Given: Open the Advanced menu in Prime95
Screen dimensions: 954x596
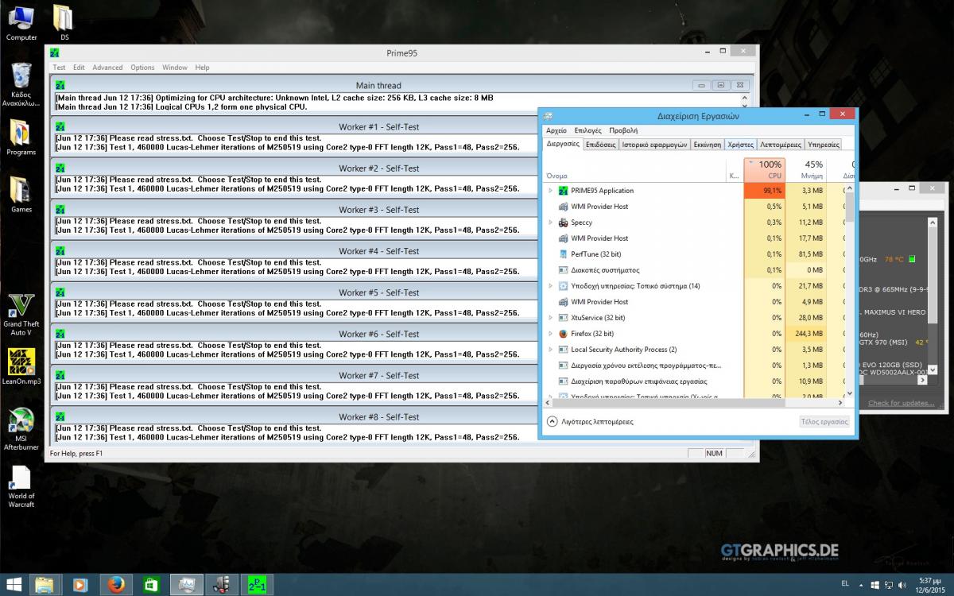Looking at the screenshot, I should [x=107, y=68].
